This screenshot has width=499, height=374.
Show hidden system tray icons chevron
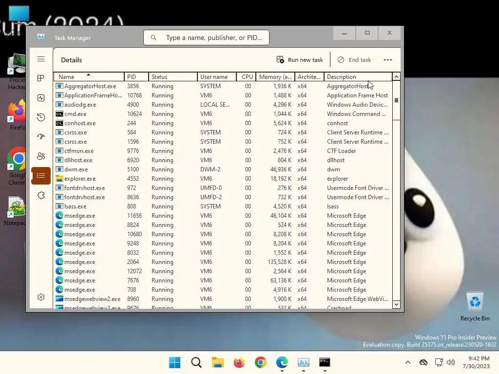408,362
